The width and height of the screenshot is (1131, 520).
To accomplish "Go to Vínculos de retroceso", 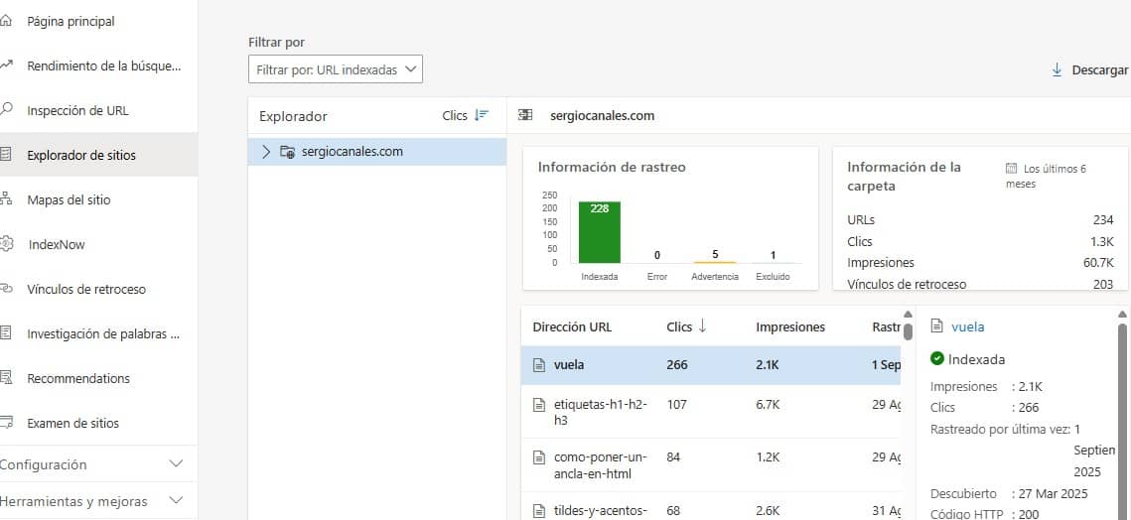I will 86,289.
